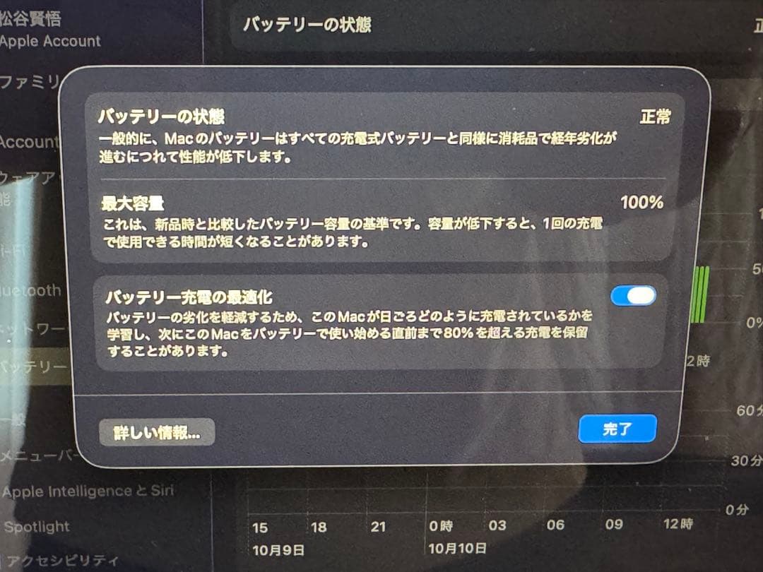Select the highlighted バッテリー sidebar item
The width and height of the screenshot is (763, 572).
pos(34,366)
